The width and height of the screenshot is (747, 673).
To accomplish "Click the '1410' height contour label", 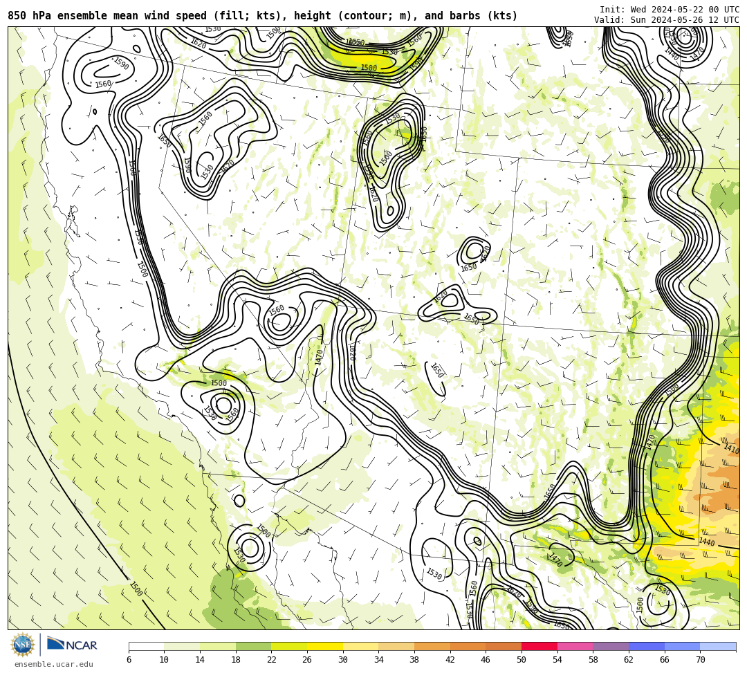I will tap(731, 448).
